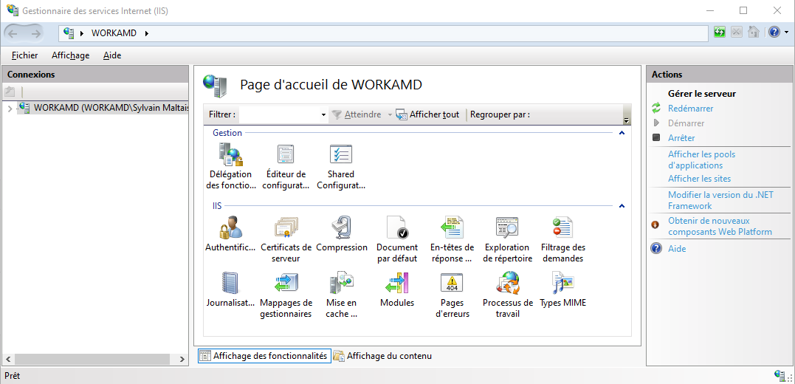Viewport: 795px width, 384px height.
Task: Open Processus de travail feature
Action: (x=507, y=284)
